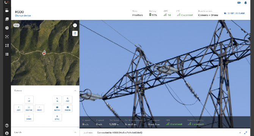Click the notification bell icon
254x136 pixels.
pos(246,3)
